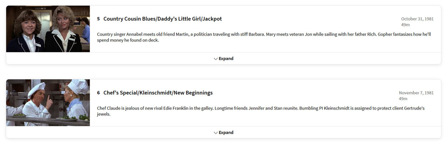Image resolution: width=445 pixels, height=143 pixels.
Task: Click the October 31, 1981 air date
Action: (x=417, y=19)
